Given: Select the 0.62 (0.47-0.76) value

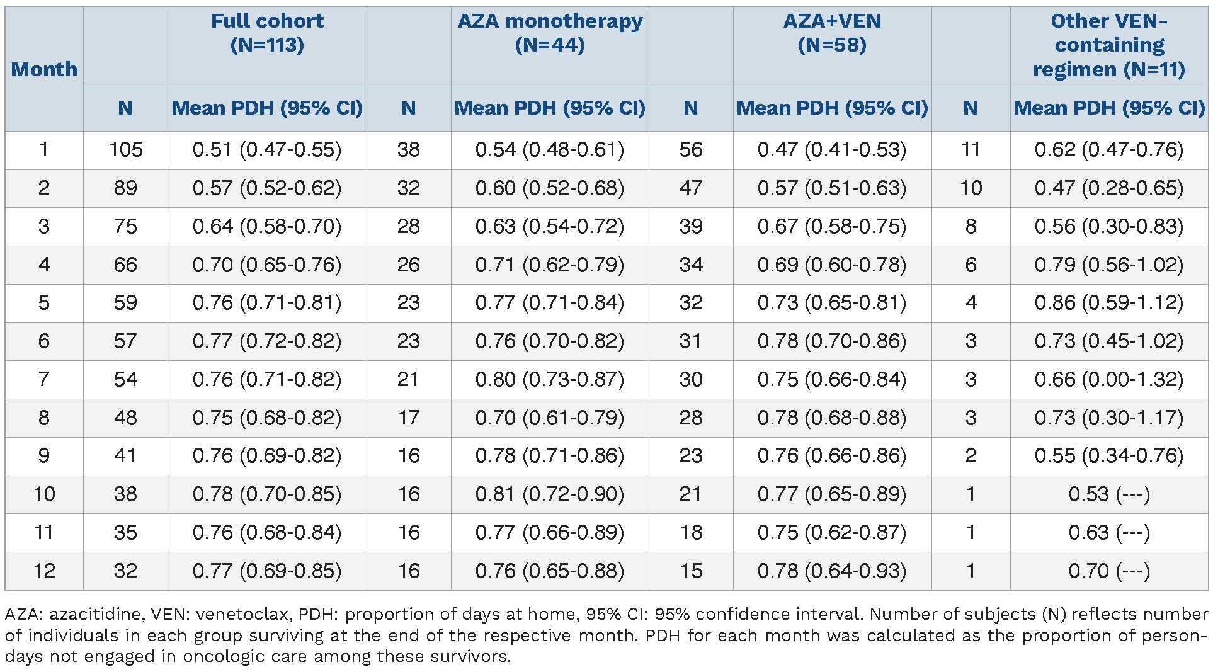Looking at the screenshot, I should (1109, 150).
